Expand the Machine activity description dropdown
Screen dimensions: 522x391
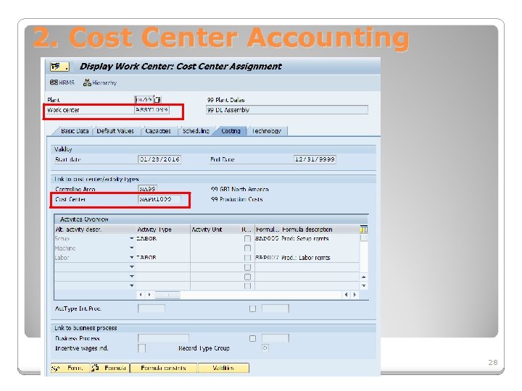[132, 248]
